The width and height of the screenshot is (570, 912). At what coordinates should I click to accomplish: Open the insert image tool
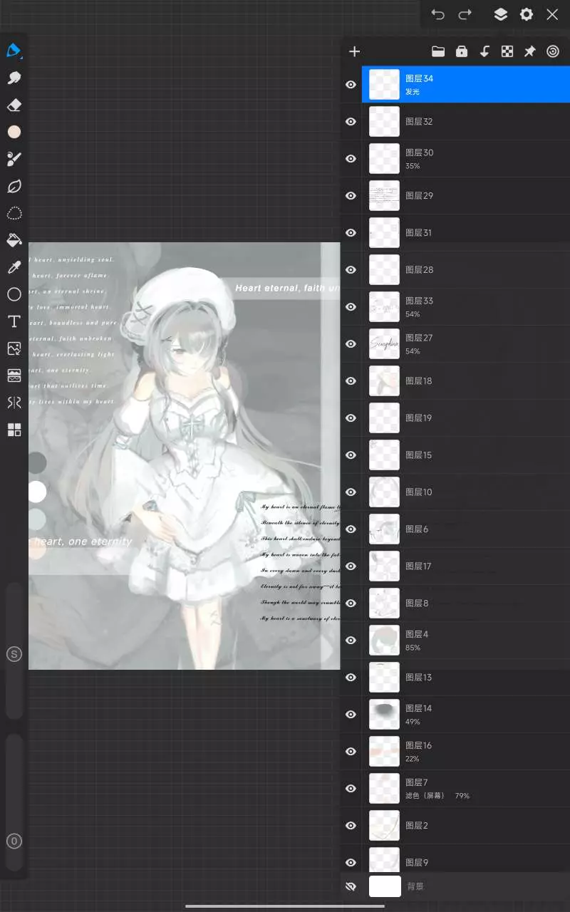click(14, 348)
